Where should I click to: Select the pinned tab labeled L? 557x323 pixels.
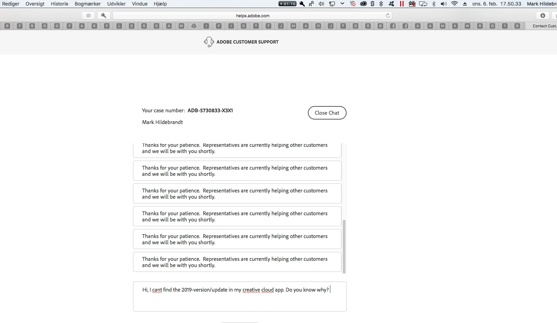(119, 26)
